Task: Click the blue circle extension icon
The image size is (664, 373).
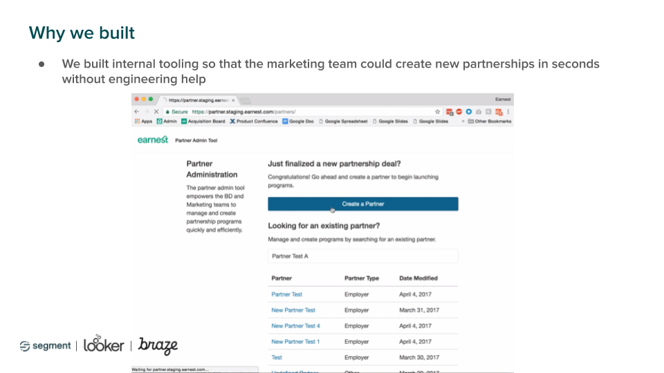Action: [469, 112]
